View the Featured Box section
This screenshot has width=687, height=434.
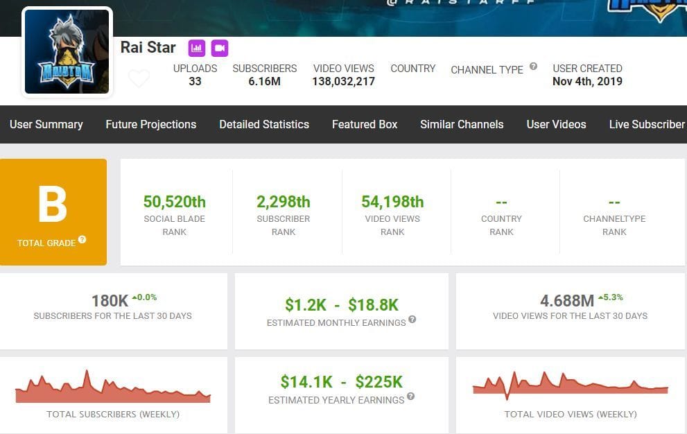click(x=364, y=125)
